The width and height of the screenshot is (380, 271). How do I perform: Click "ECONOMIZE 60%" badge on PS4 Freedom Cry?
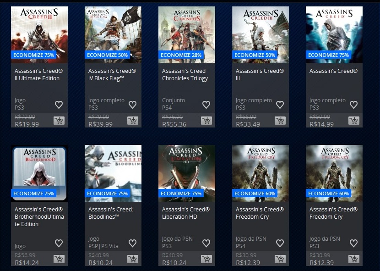point(255,194)
